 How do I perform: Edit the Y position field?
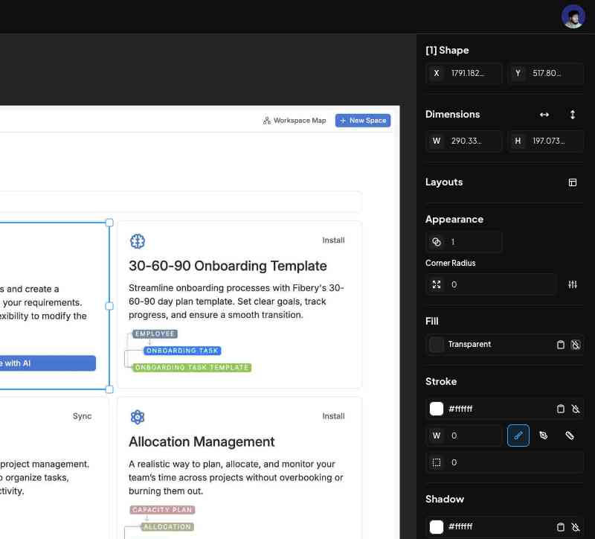point(545,73)
